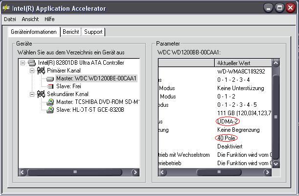Collapse the Primärer Kanal branch
The image size is (299, 196).
[x=32, y=71]
